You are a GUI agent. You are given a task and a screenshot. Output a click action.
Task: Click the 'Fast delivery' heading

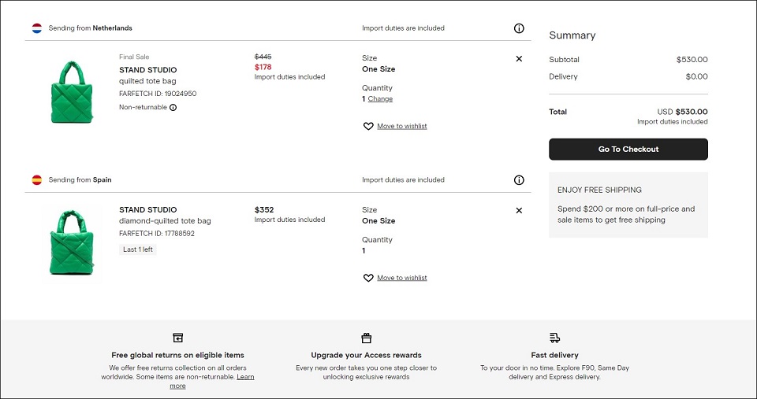(x=554, y=355)
